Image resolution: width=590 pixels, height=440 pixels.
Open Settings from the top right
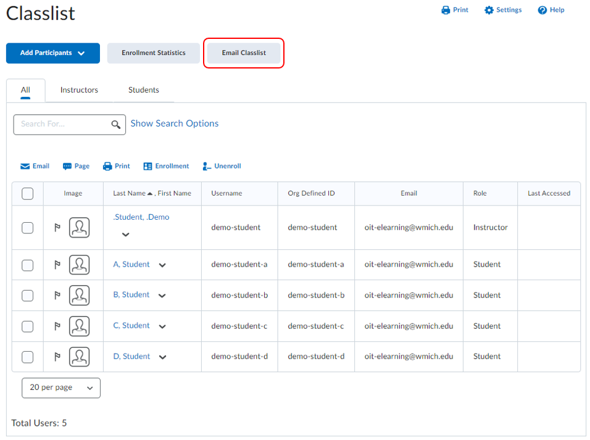point(502,9)
